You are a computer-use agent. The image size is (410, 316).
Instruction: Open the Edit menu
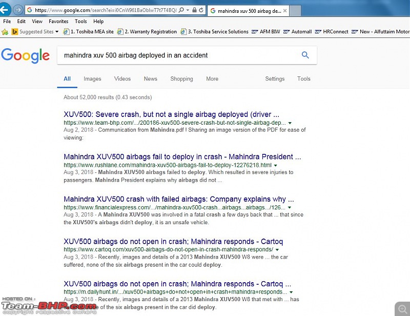pos(21,22)
